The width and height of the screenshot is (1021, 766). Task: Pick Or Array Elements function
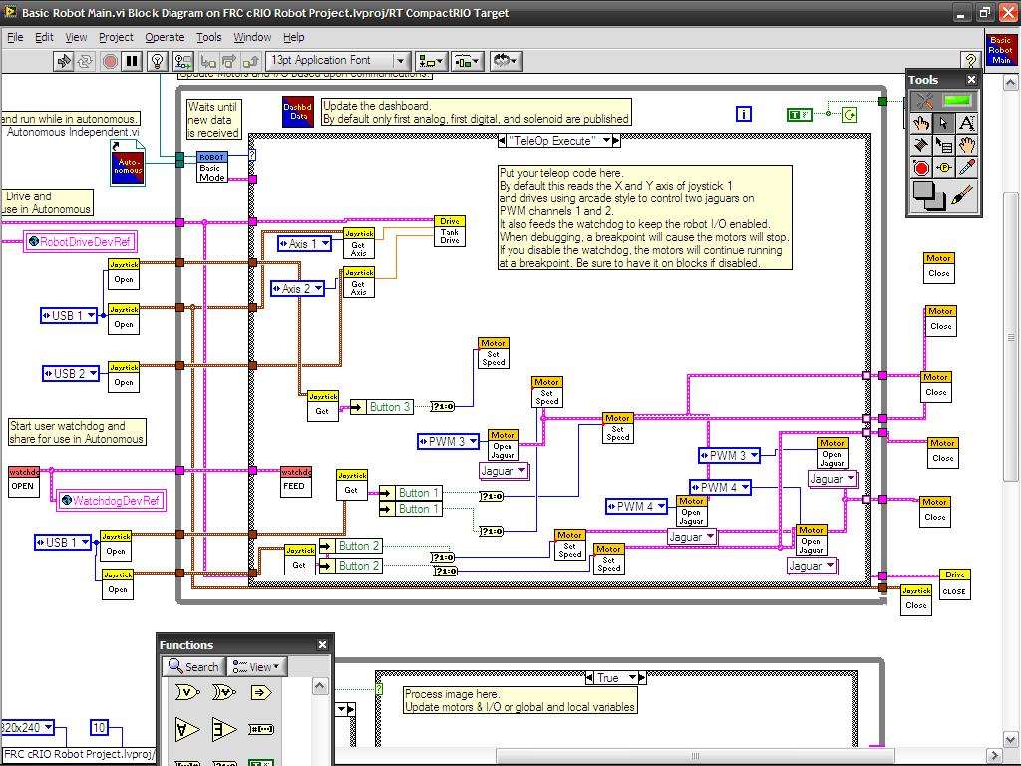(224, 729)
